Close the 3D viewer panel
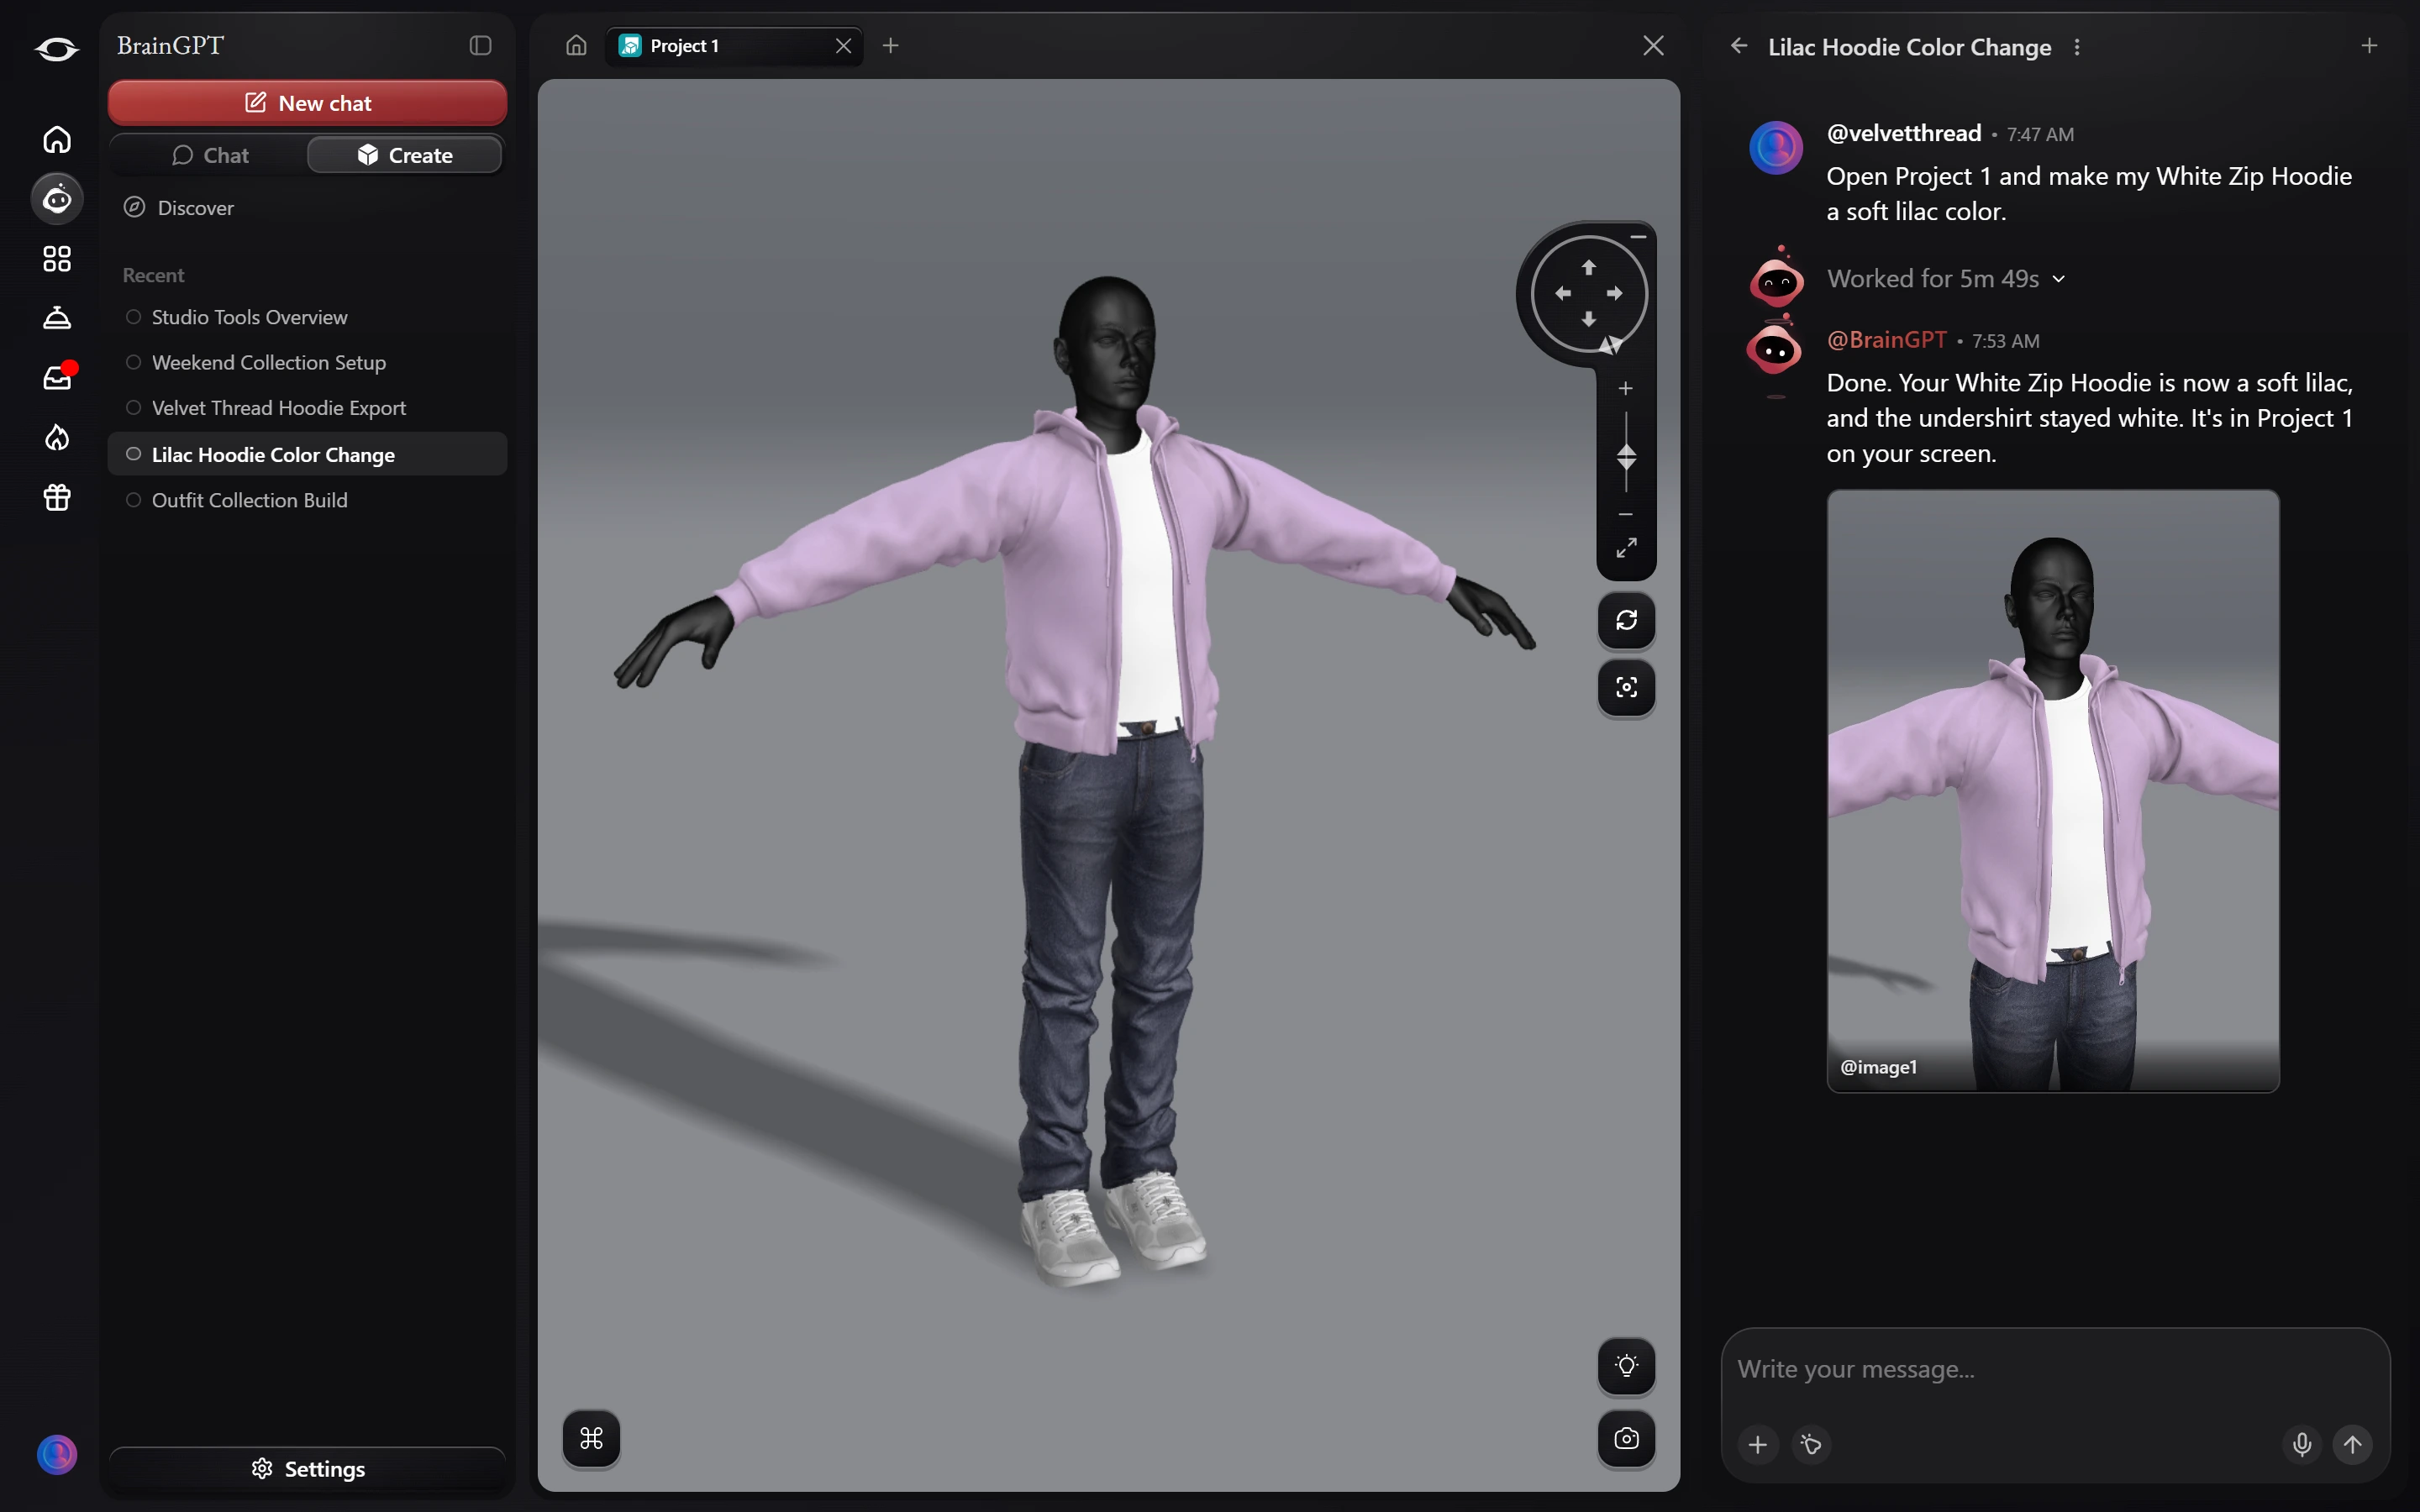The image size is (2420, 1512). click(1653, 46)
